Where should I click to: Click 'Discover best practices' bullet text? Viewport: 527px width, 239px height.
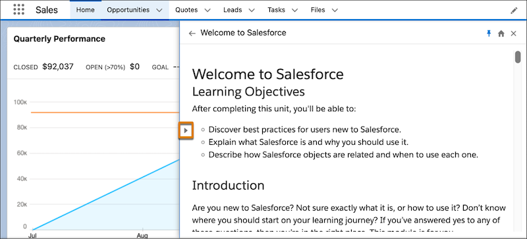point(305,130)
